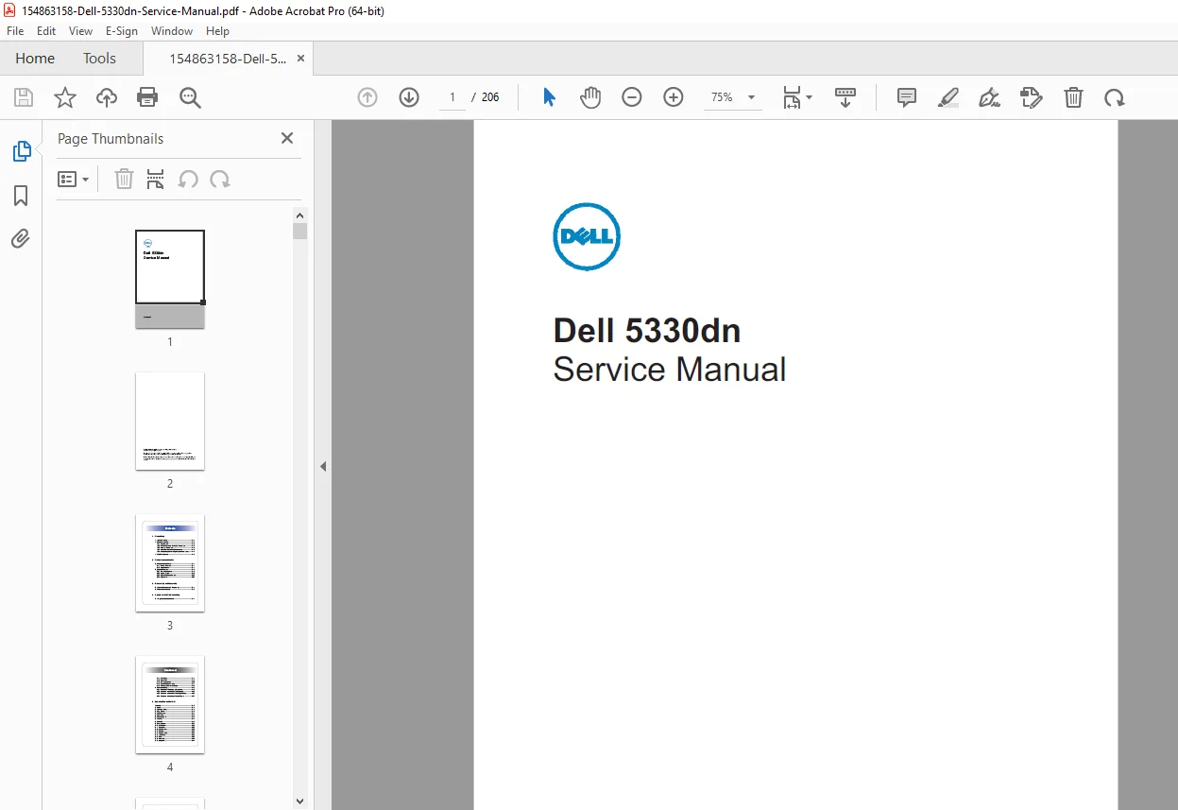
Task: Click the thumbnails scrollbar down arrow
Action: coord(300,801)
